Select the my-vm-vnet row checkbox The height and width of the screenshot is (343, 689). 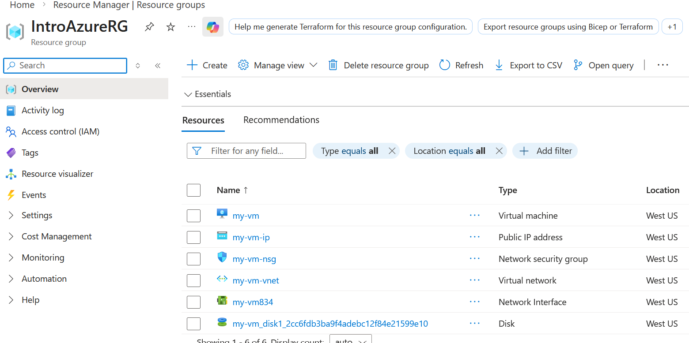(x=193, y=280)
